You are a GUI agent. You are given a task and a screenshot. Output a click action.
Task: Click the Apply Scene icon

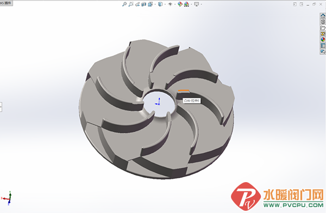pyautogui.click(x=187, y=4)
